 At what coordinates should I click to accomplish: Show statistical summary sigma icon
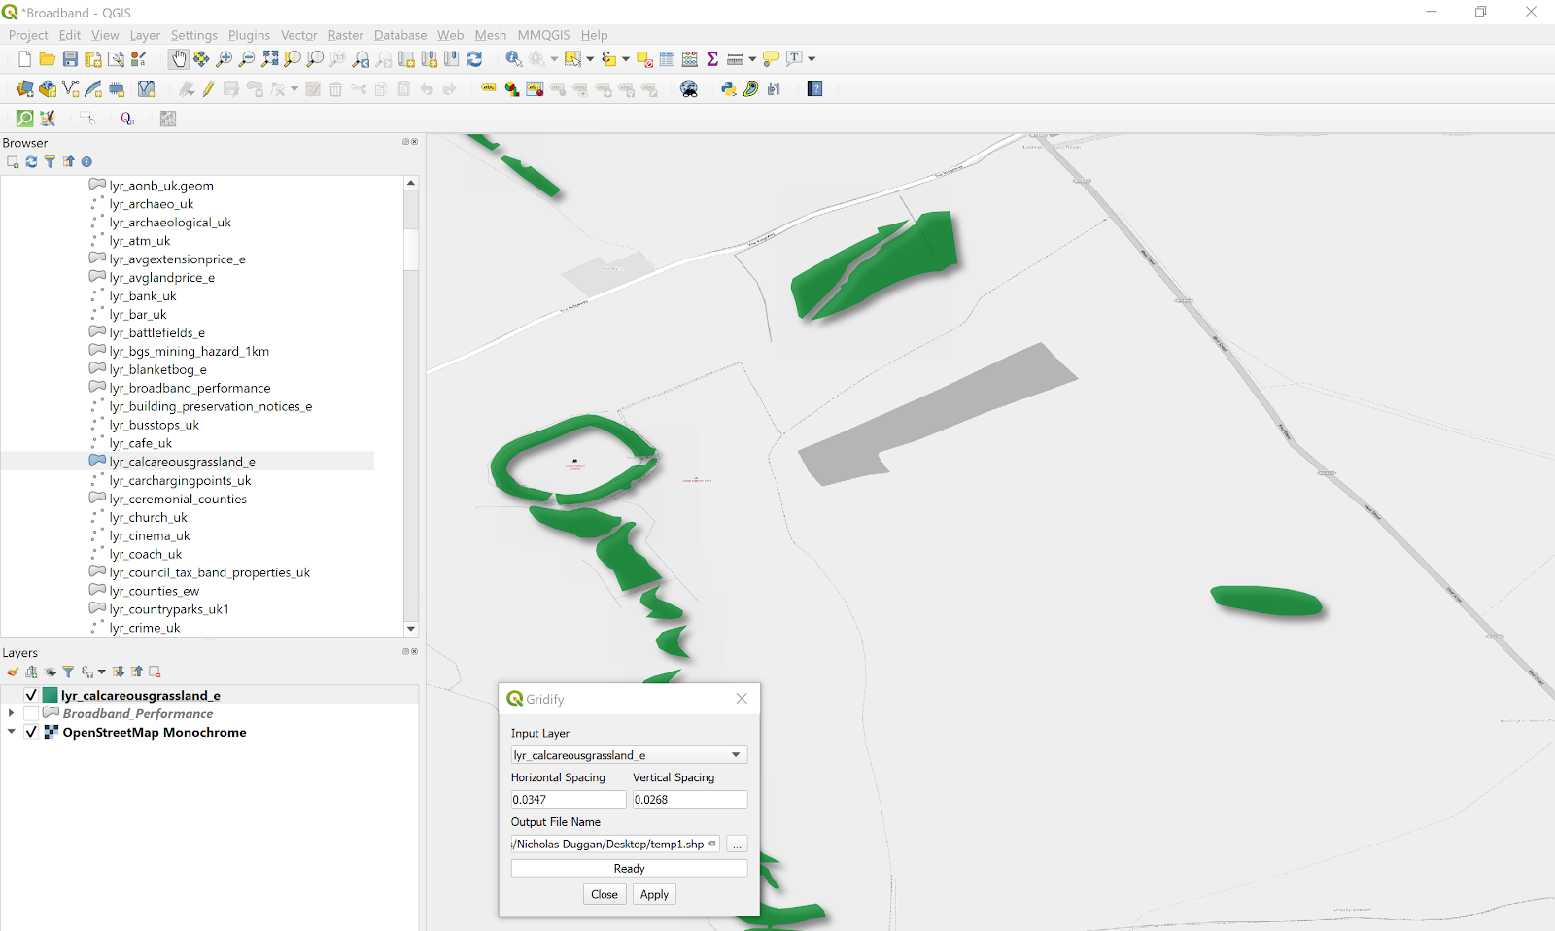pos(712,59)
